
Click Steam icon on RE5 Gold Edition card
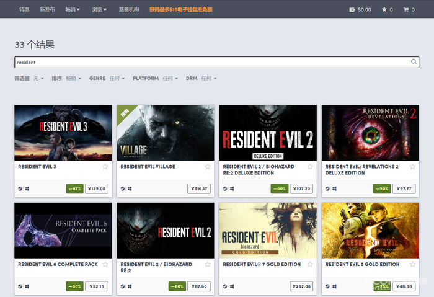coord(327,286)
